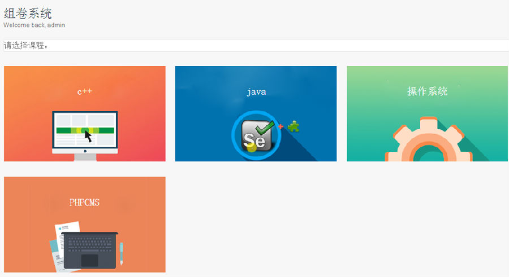Click the dark laptop illustration on PHPCMS card
The image size is (509, 277).
89,250
